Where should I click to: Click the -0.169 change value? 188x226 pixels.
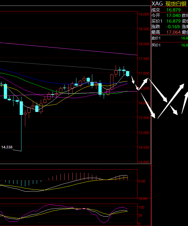pyautogui.click(x=173, y=27)
